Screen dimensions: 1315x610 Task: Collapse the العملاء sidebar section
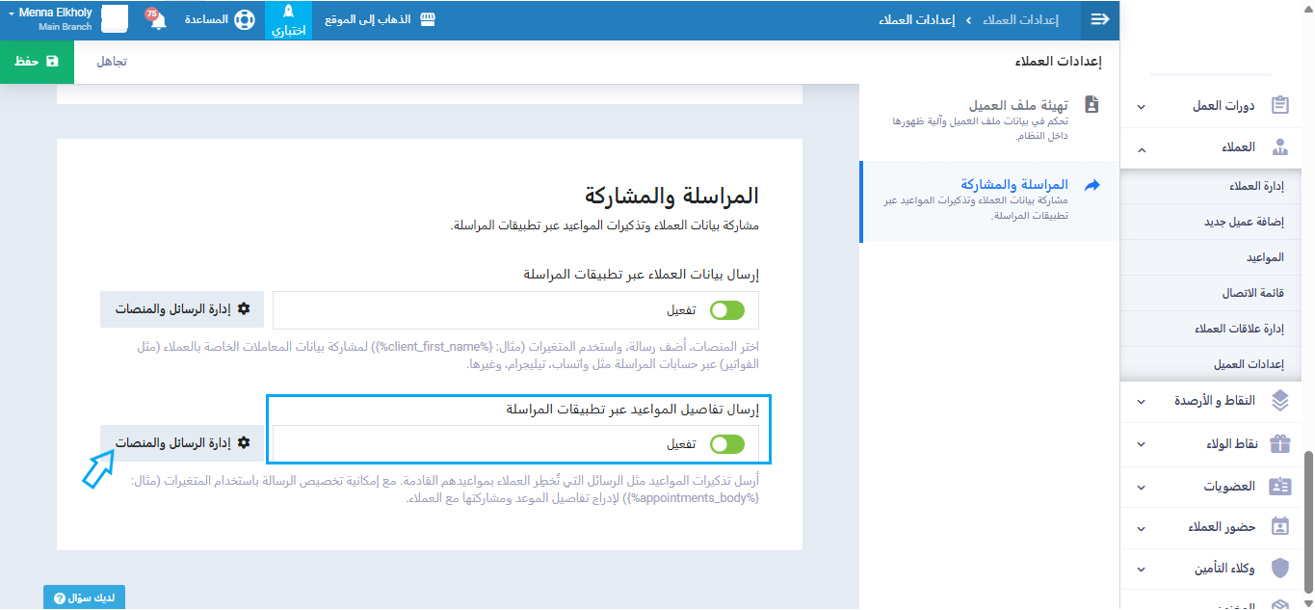[1142, 148]
